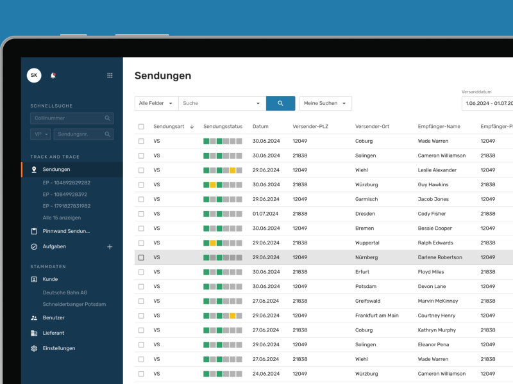
Task: Open the VP dropdown in Schnellsuche
Action: 40,134
